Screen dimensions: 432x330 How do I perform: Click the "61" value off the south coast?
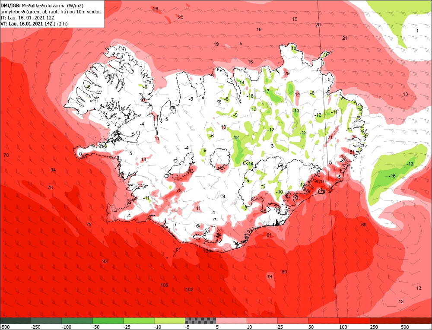[x=269, y=235]
